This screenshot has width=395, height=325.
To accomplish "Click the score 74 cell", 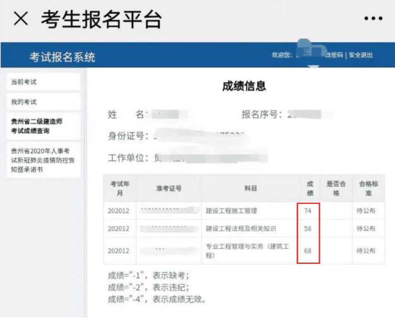I will click(308, 211).
